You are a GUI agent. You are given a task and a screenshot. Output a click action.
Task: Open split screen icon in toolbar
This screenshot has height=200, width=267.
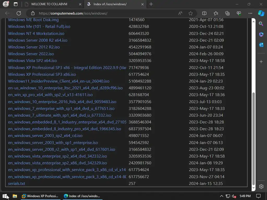click(204, 13)
